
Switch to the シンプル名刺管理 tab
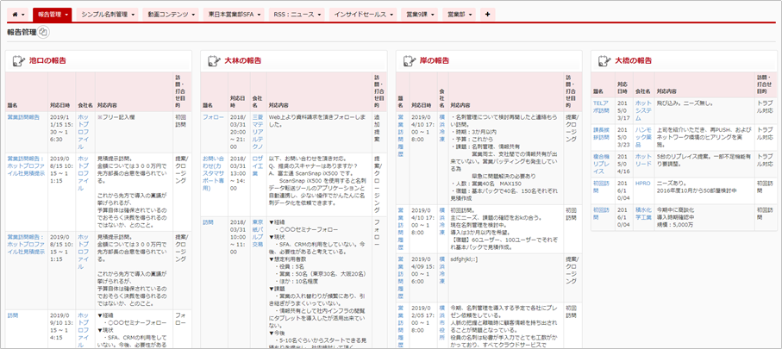click(109, 15)
